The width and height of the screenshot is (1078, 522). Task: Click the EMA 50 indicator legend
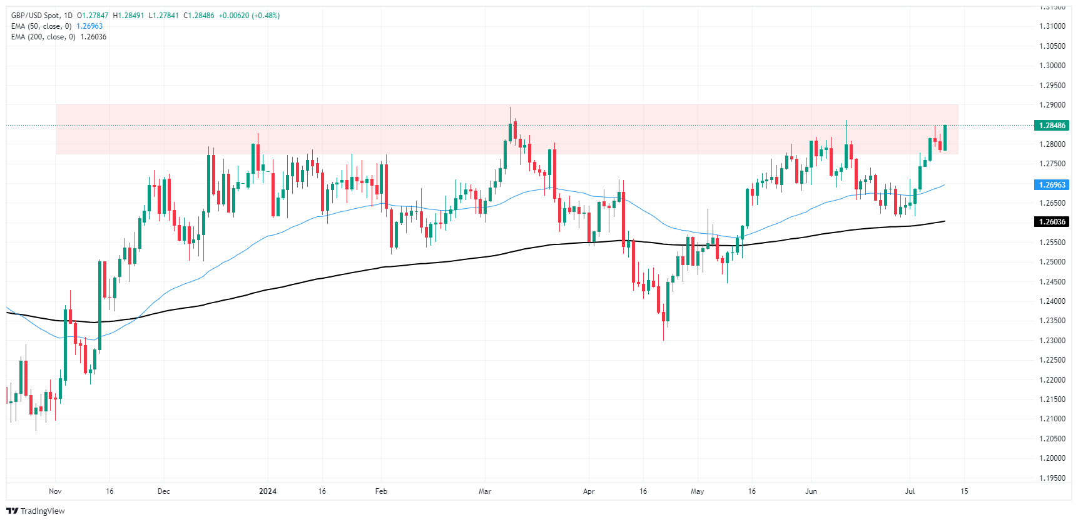click(41, 26)
